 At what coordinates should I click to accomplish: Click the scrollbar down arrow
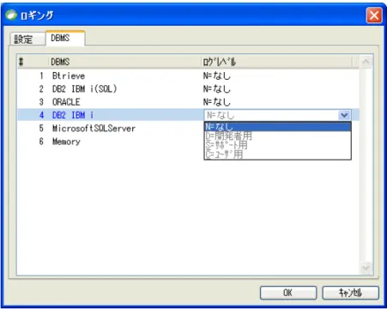coord(366,268)
